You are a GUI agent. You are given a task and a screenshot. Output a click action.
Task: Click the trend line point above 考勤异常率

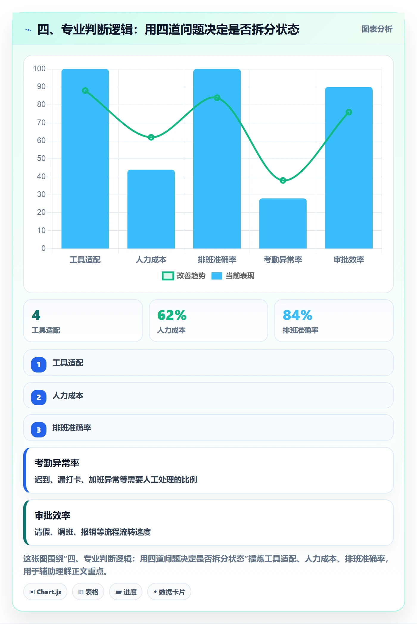(x=283, y=180)
